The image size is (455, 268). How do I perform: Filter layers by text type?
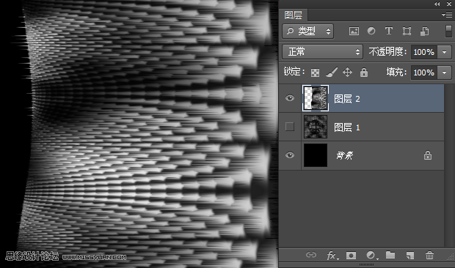[x=389, y=31]
